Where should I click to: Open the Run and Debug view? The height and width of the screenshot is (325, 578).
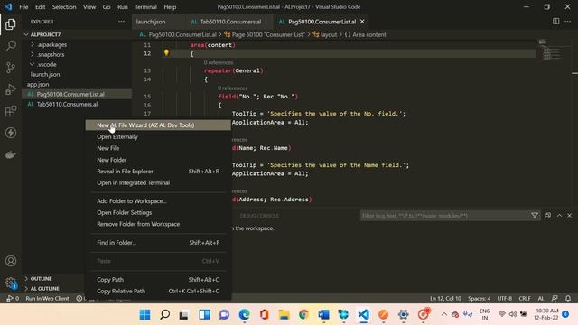pyautogui.click(x=11, y=89)
